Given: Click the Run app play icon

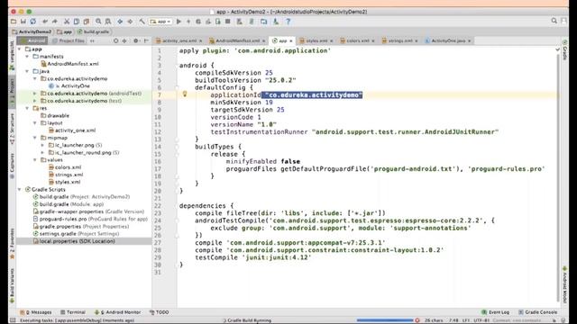Looking at the screenshot, I should pyautogui.click(x=179, y=22).
